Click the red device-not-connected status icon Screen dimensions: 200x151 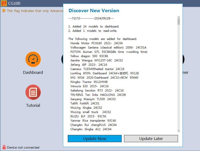pyautogui.click(x=4, y=147)
